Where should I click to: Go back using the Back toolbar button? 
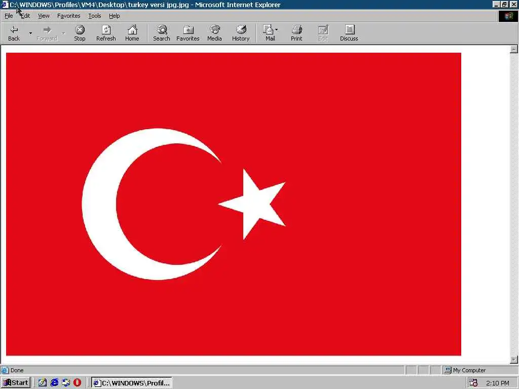pyautogui.click(x=14, y=33)
